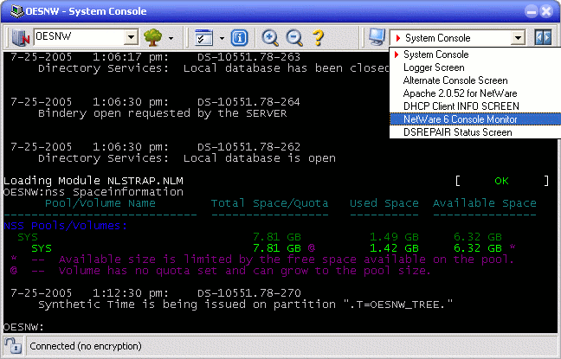The image size is (561, 359).
Task: Click the zoom in magnifier
Action: 270,38
